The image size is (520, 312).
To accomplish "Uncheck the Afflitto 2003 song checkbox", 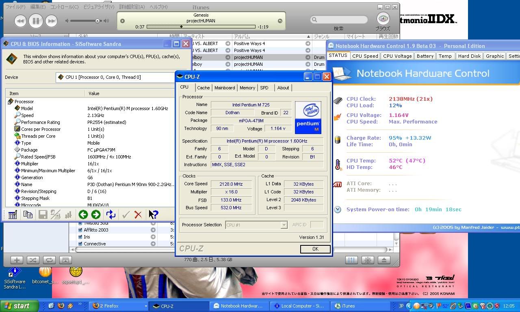I will (80, 230).
